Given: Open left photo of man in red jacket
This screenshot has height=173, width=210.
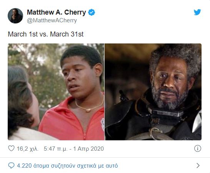Looking at the screenshot, I should click(56, 92).
